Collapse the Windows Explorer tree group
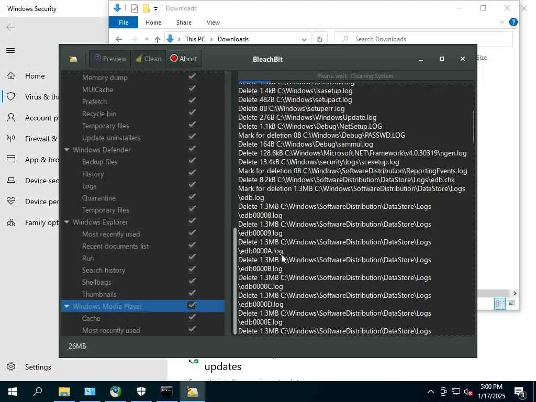 pos(66,222)
